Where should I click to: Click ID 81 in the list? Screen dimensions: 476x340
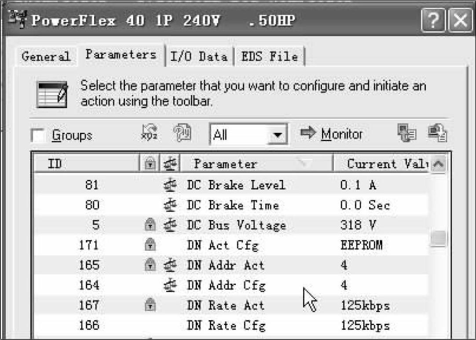pyautogui.click(x=92, y=185)
